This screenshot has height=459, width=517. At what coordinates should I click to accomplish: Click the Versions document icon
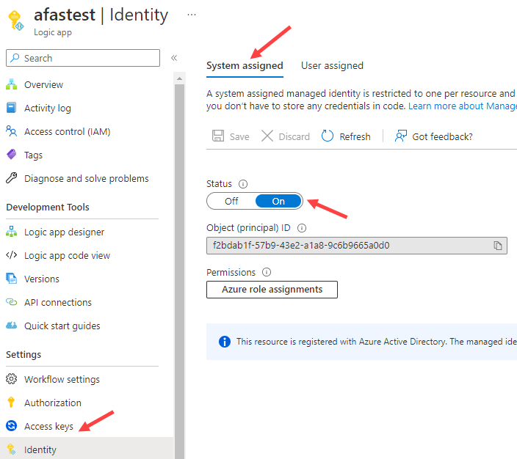coord(12,279)
